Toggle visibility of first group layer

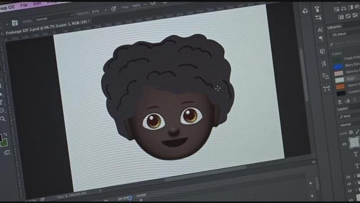coord(348,177)
